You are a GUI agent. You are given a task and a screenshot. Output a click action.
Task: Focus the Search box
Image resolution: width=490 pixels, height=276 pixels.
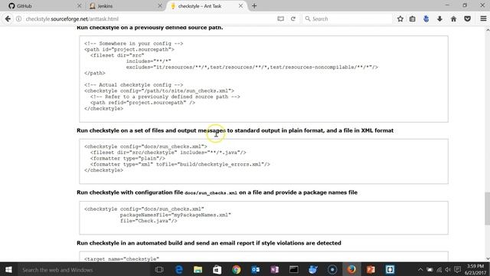pos(347,18)
